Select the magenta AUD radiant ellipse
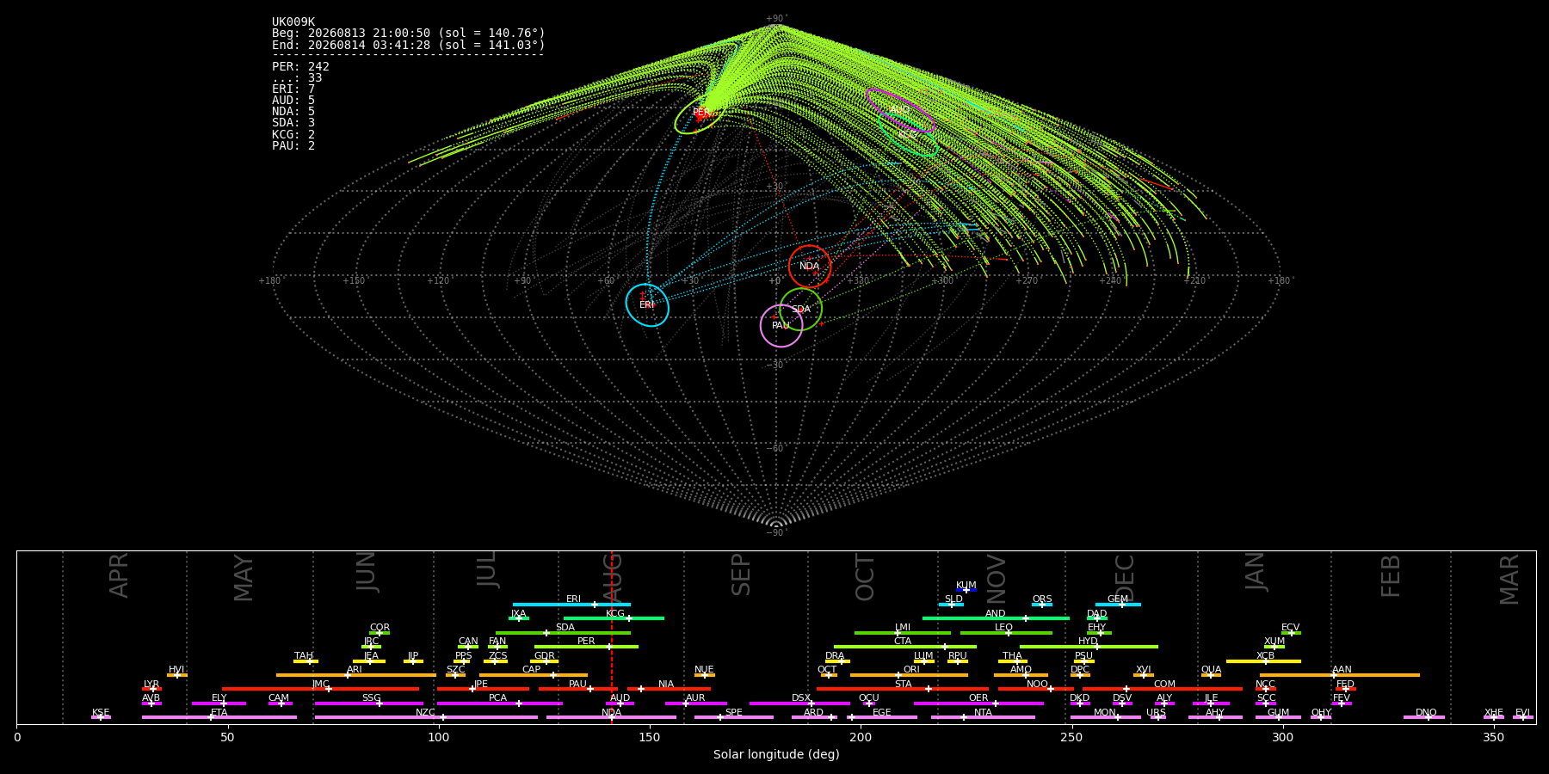 click(x=900, y=110)
